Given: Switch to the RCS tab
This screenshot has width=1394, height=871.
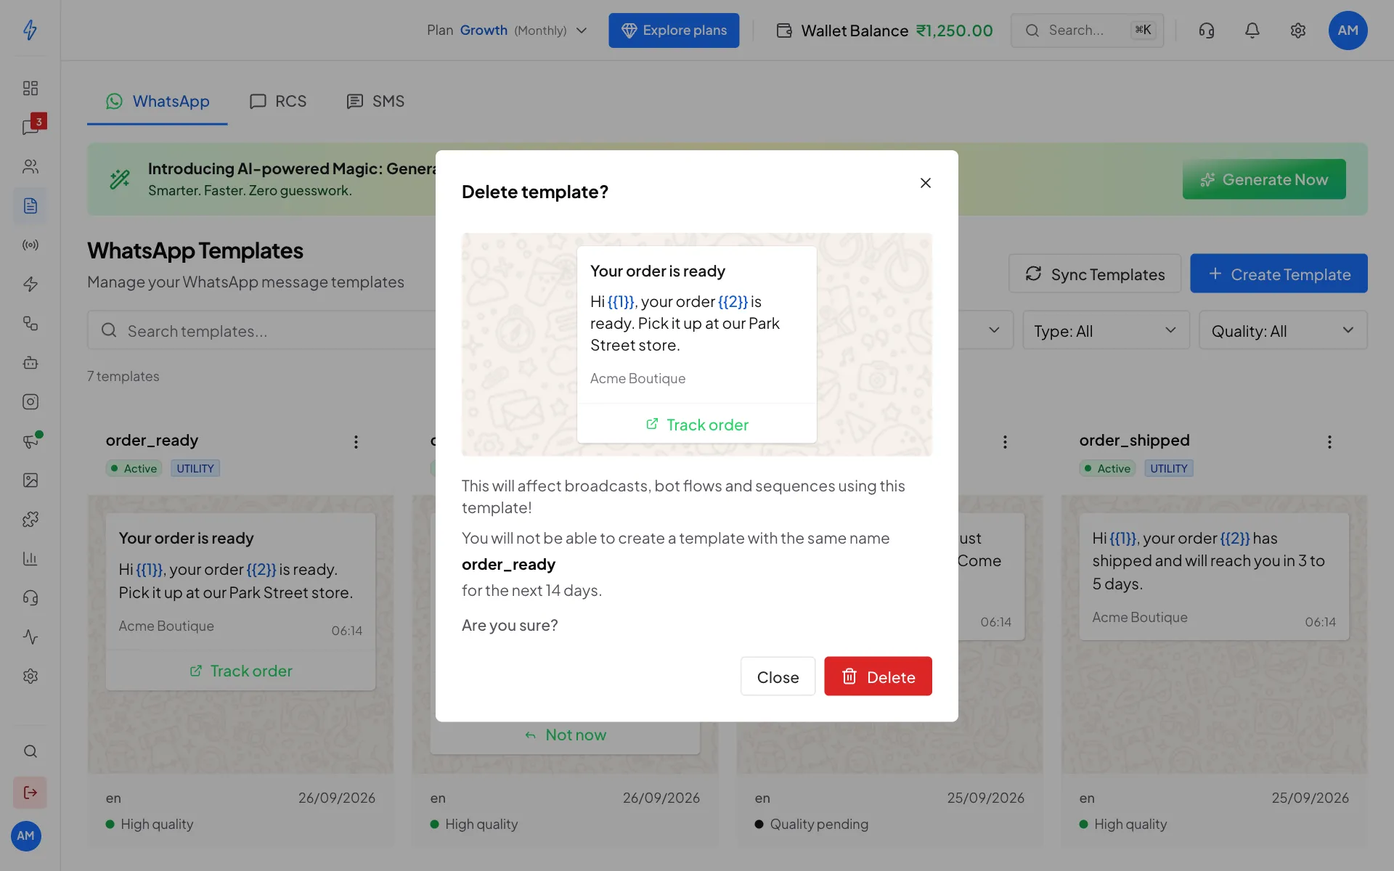Looking at the screenshot, I should tap(278, 101).
